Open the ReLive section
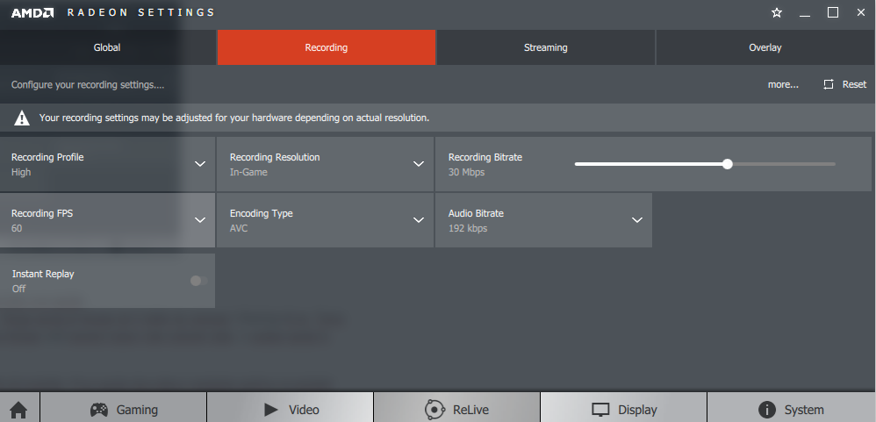This screenshot has width=876, height=422. coord(456,409)
